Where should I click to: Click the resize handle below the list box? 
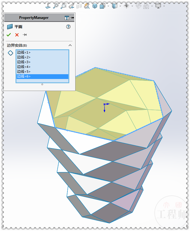click(x=42, y=84)
